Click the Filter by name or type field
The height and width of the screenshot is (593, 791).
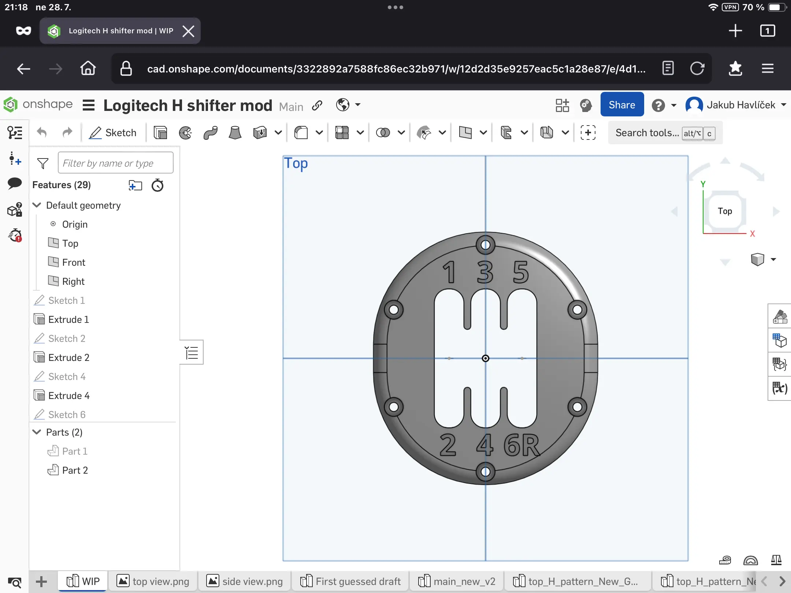point(116,163)
